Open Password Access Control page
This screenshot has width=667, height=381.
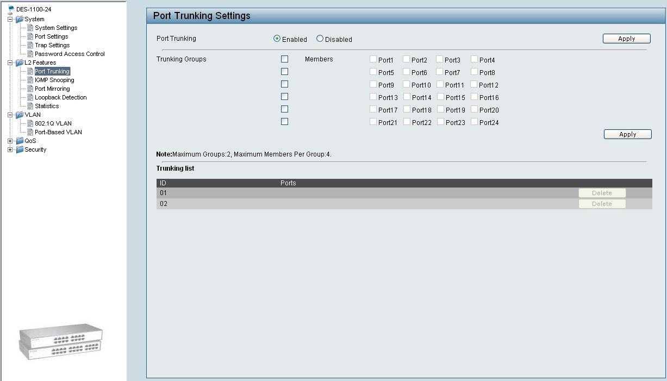[x=70, y=54]
